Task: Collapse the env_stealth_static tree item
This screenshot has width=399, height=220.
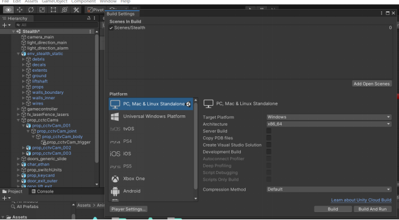Action: click(18, 54)
